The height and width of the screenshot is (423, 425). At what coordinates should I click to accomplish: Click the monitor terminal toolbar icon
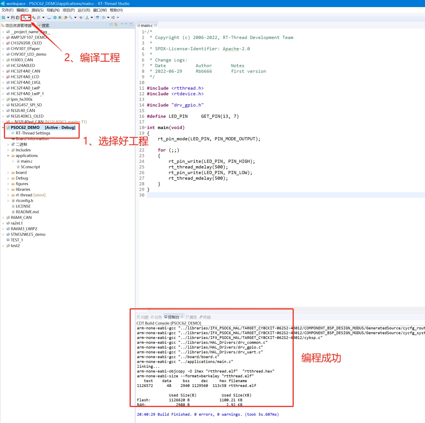tap(49, 17)
